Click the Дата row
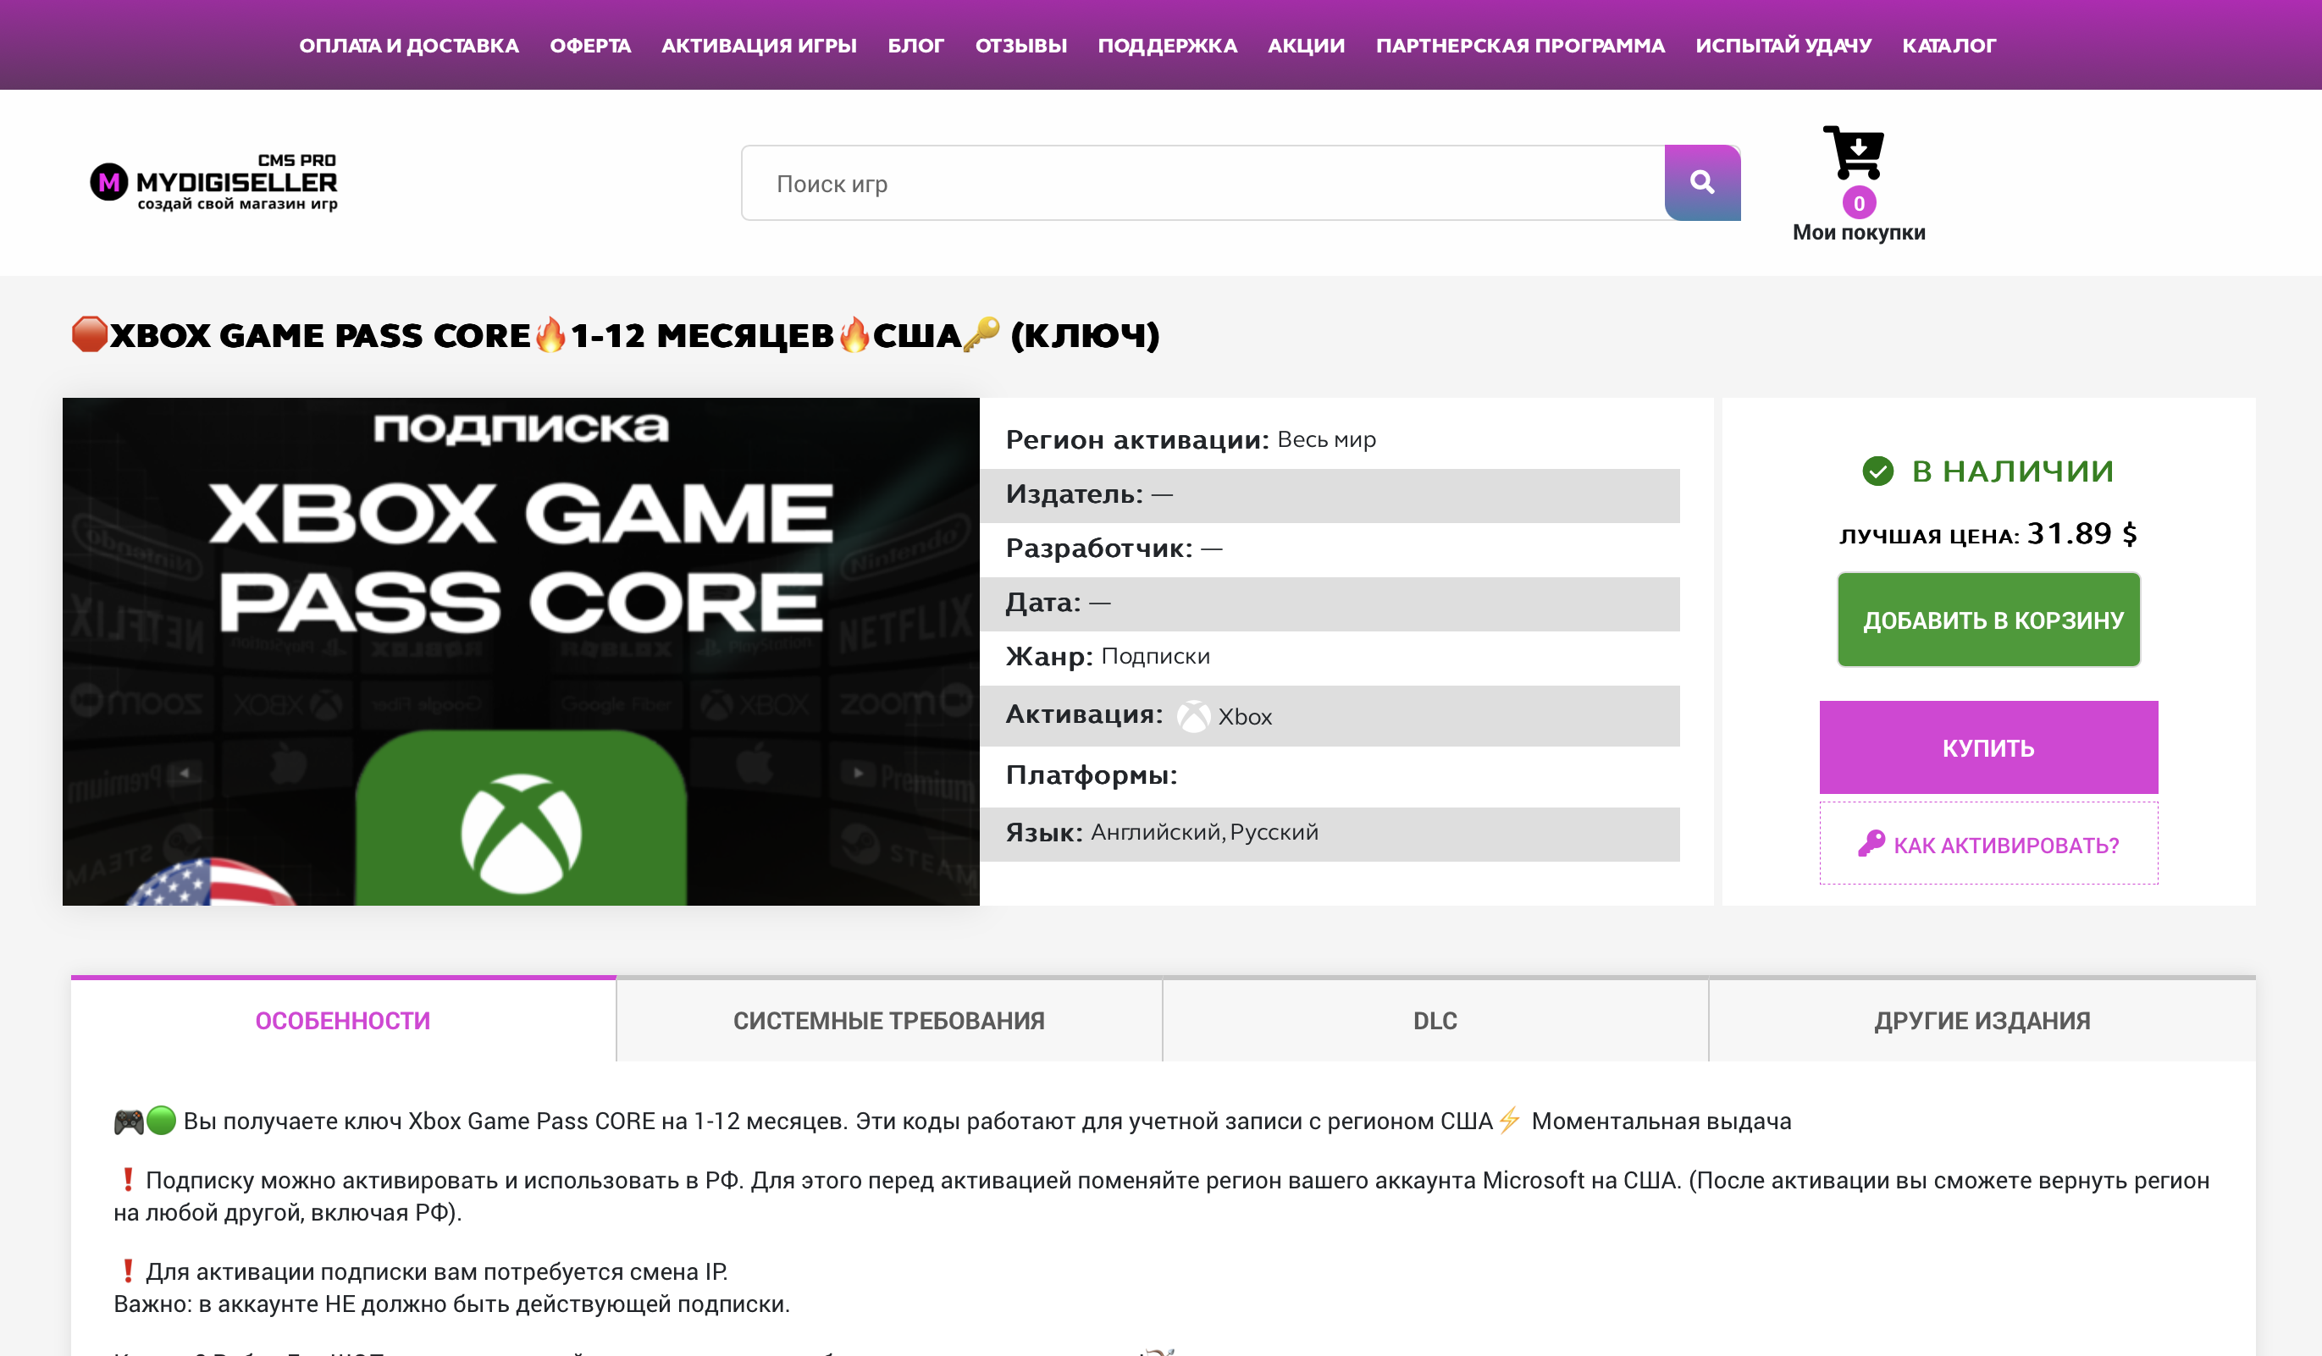The height and width of the screenshot is (1356, 2322). [x=1330, y=604]
